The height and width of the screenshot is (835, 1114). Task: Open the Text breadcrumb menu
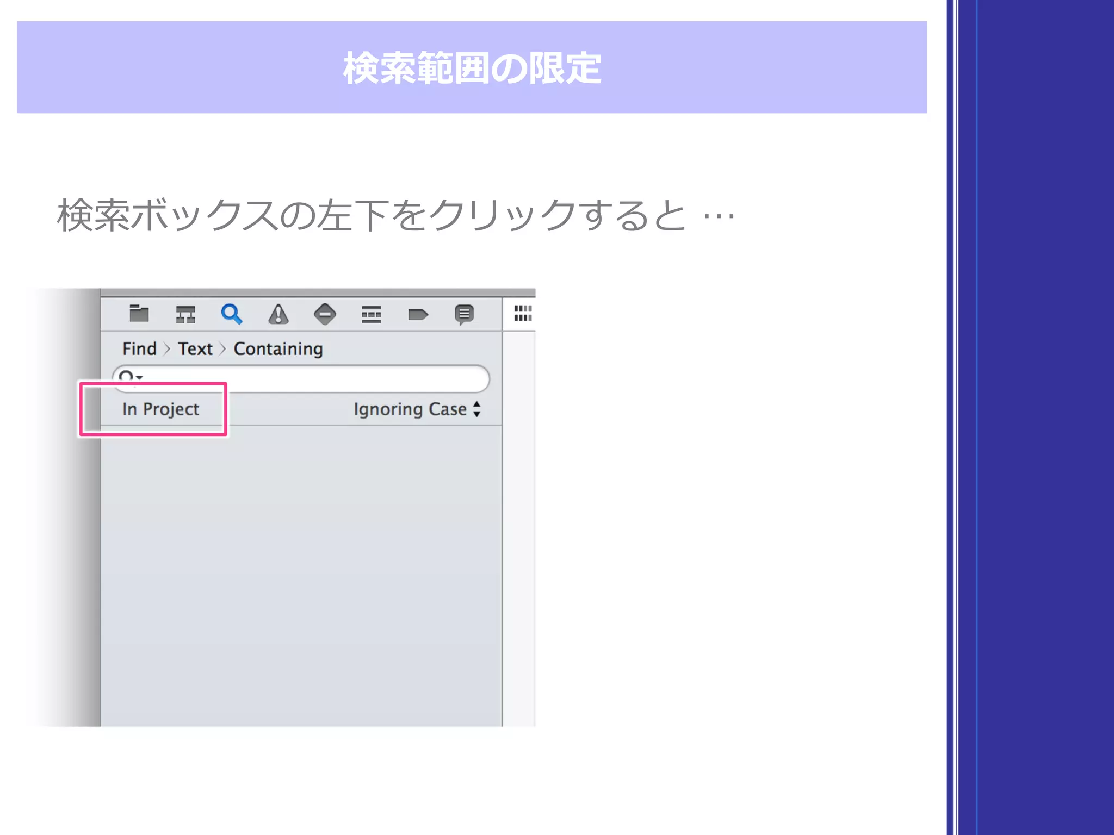[195, 349]
